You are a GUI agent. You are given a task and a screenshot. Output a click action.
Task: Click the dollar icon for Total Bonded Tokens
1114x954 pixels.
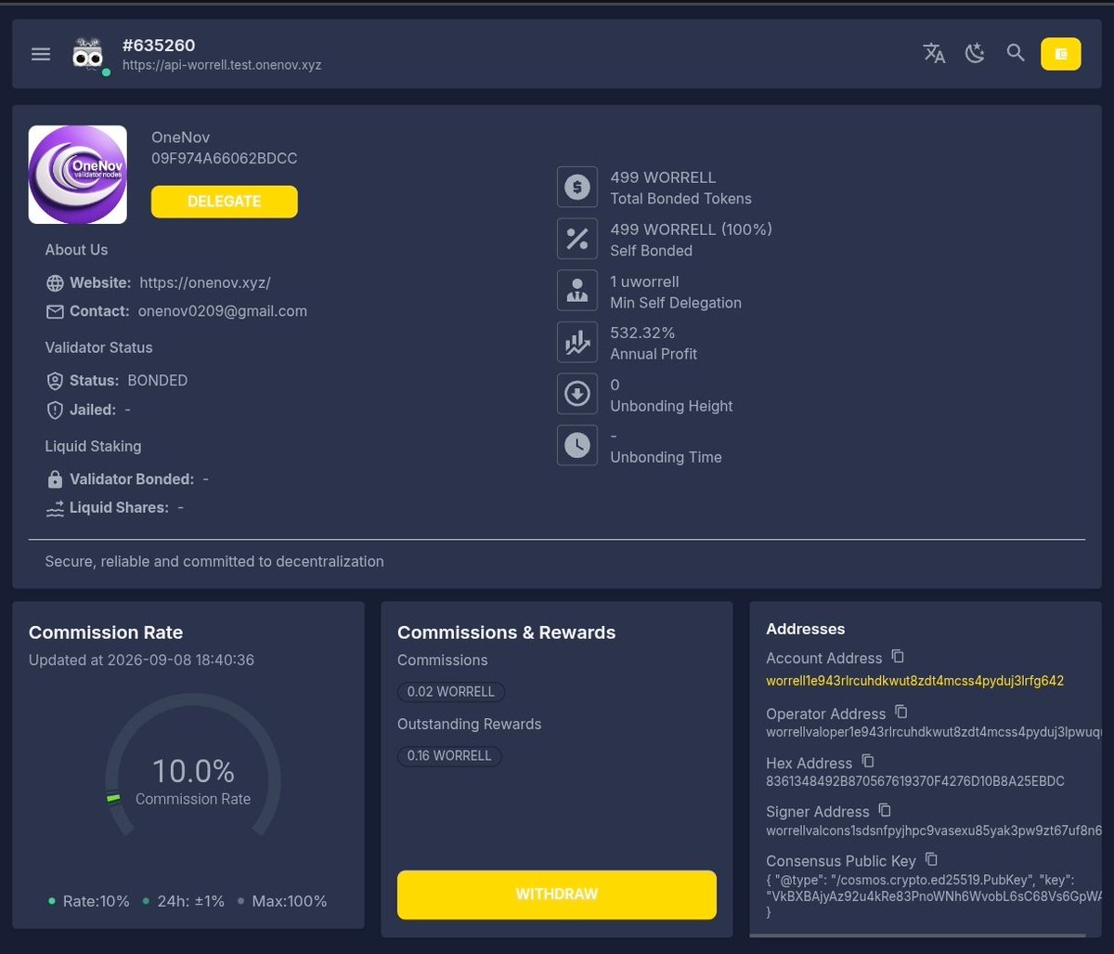(x=577, y=187)
